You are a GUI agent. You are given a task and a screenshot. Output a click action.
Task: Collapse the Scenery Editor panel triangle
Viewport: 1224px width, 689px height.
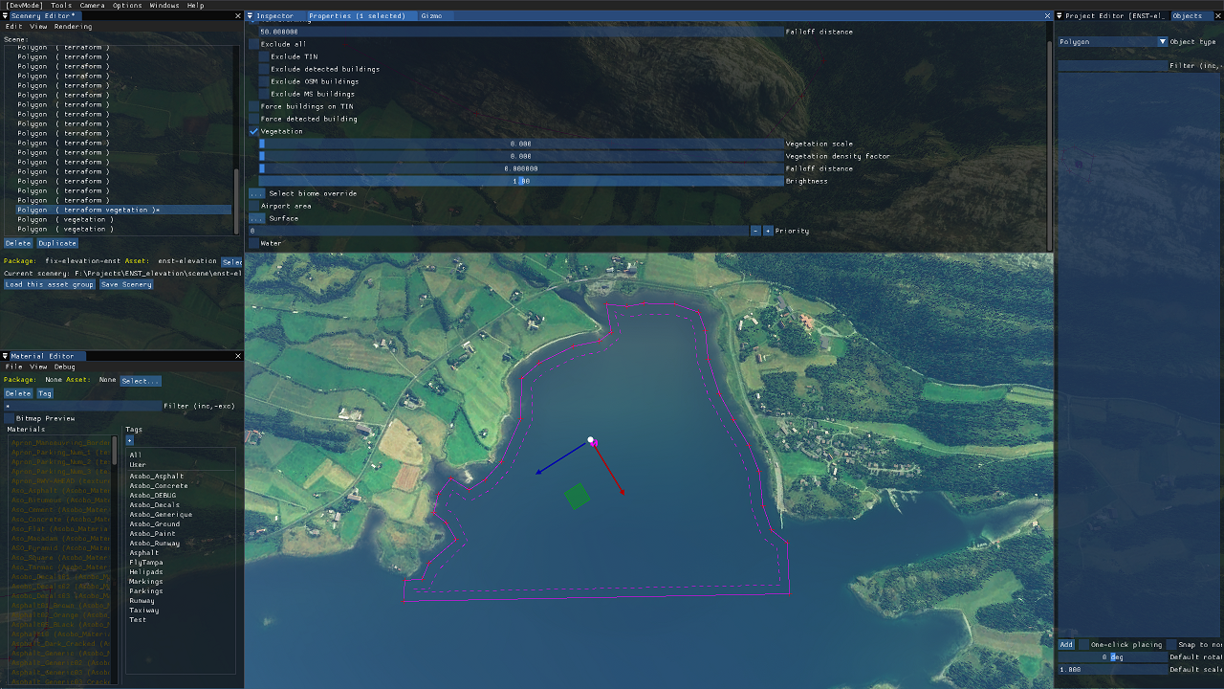[x=6, y=16]
